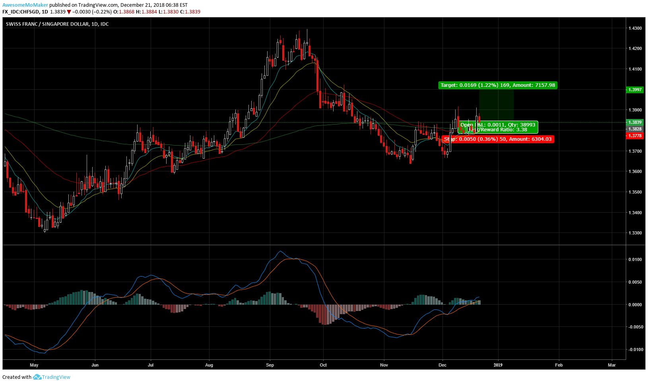The height and width of the screenshot is (384, 648).
Task: Click the −0.0050 MACD axis label
Action: pos(635,327)
